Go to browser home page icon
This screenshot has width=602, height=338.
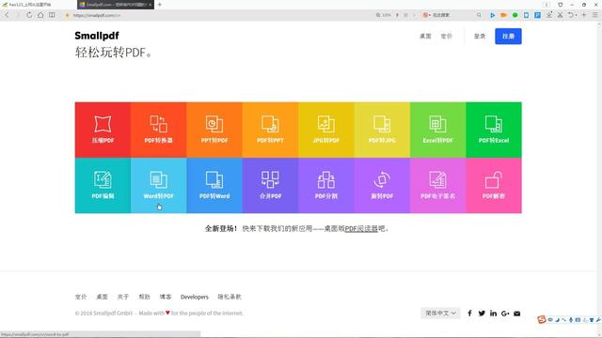point(40,15)
